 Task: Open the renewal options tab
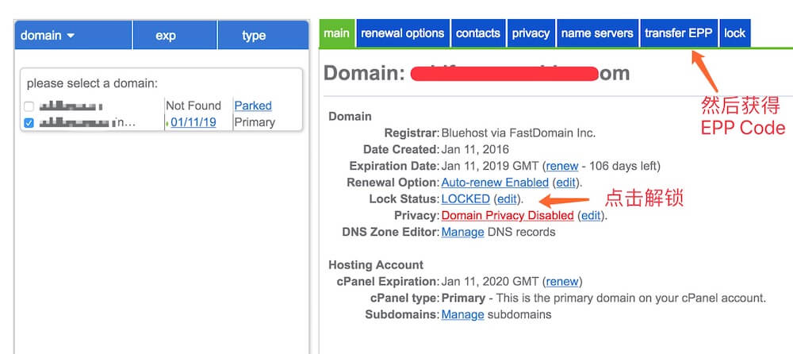(x=402, y=33)
